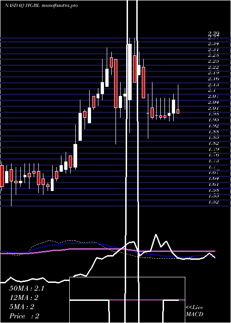Image resolution: width=231 pixels, height=323 pixels.
Task: Click the 1.92 price axis label
Action: (213, 126)
